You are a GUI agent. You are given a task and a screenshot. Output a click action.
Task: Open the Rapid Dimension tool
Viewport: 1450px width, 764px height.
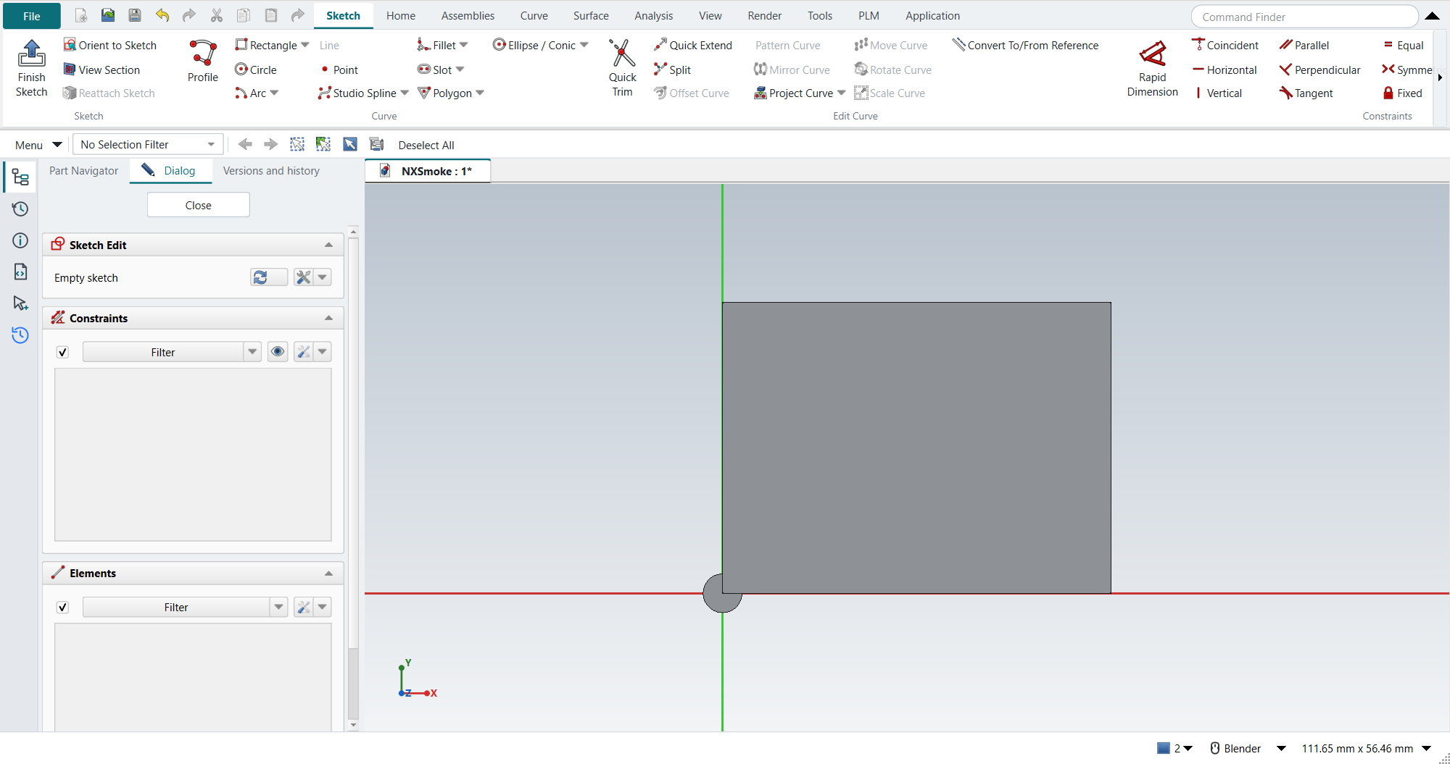[x=1152, y=68]
